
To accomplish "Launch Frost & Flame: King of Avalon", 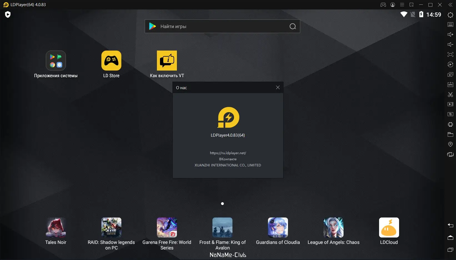I will [x=222, y=234].
